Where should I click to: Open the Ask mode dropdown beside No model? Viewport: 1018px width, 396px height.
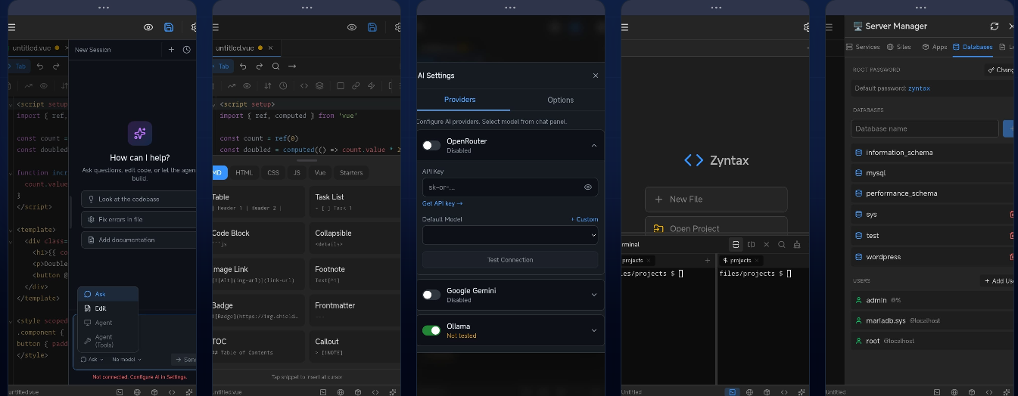tap(91, 360)
